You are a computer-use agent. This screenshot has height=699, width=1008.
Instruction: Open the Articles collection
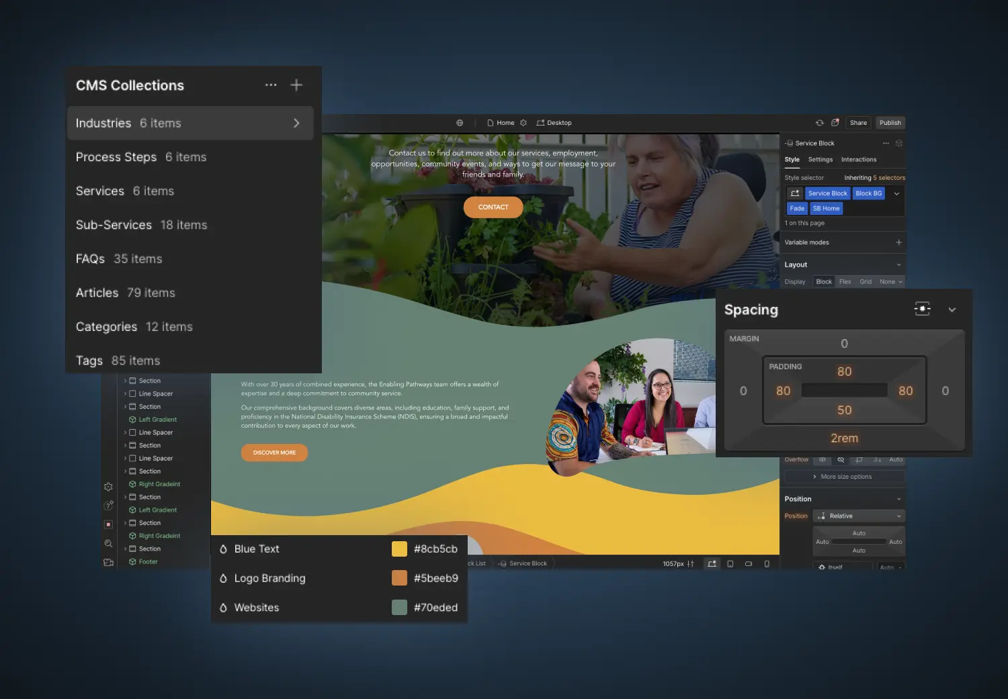point(190,293)
